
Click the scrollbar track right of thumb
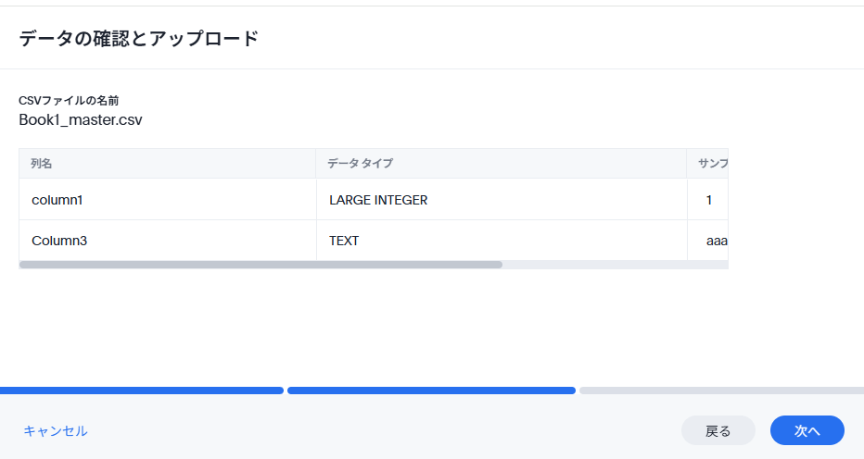(616, 265)
